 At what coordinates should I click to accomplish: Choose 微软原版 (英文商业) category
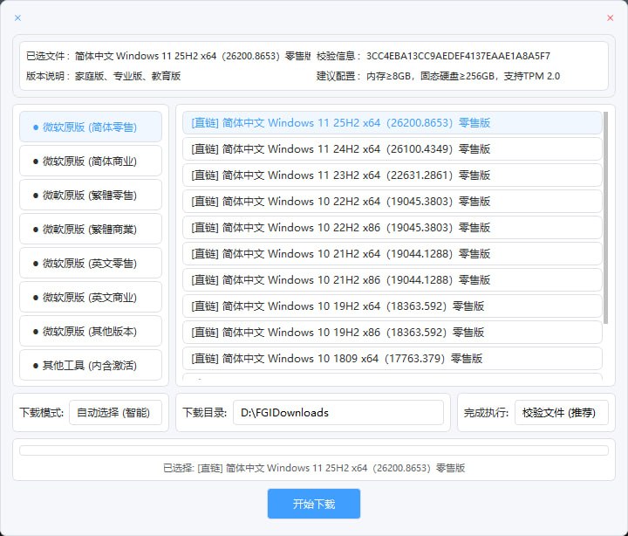pos(91,298)
